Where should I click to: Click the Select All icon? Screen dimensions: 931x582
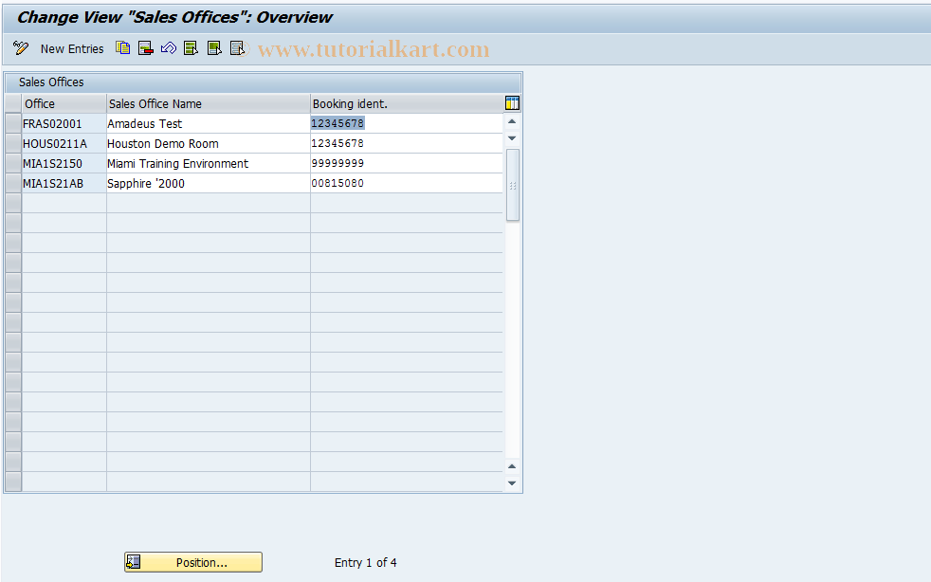[192, 48]
